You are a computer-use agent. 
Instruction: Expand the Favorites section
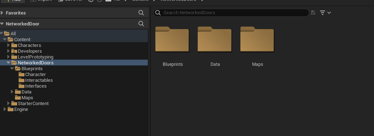pyautogui.click(x=2, y=13)
